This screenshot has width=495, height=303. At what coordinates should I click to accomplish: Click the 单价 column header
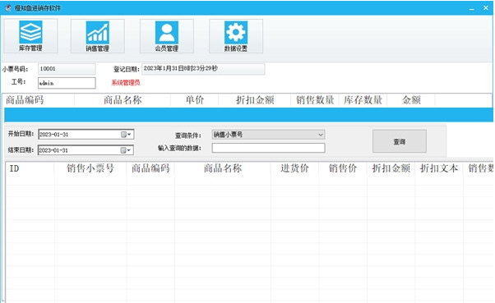[x=195, y=100]
